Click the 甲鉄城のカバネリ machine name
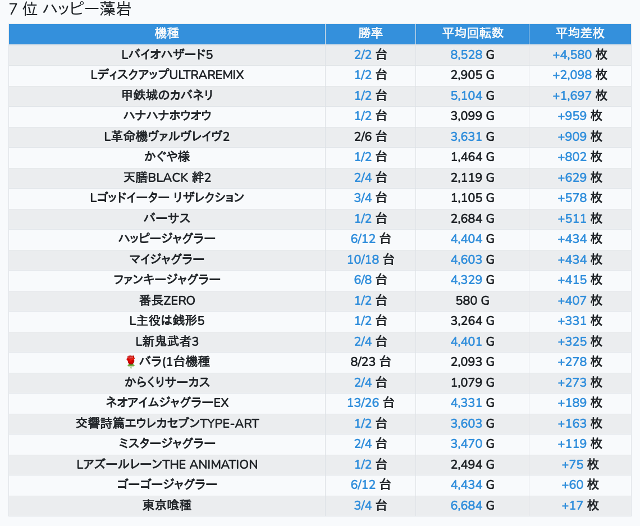This screenshot has height=526, width=640. 167,95
